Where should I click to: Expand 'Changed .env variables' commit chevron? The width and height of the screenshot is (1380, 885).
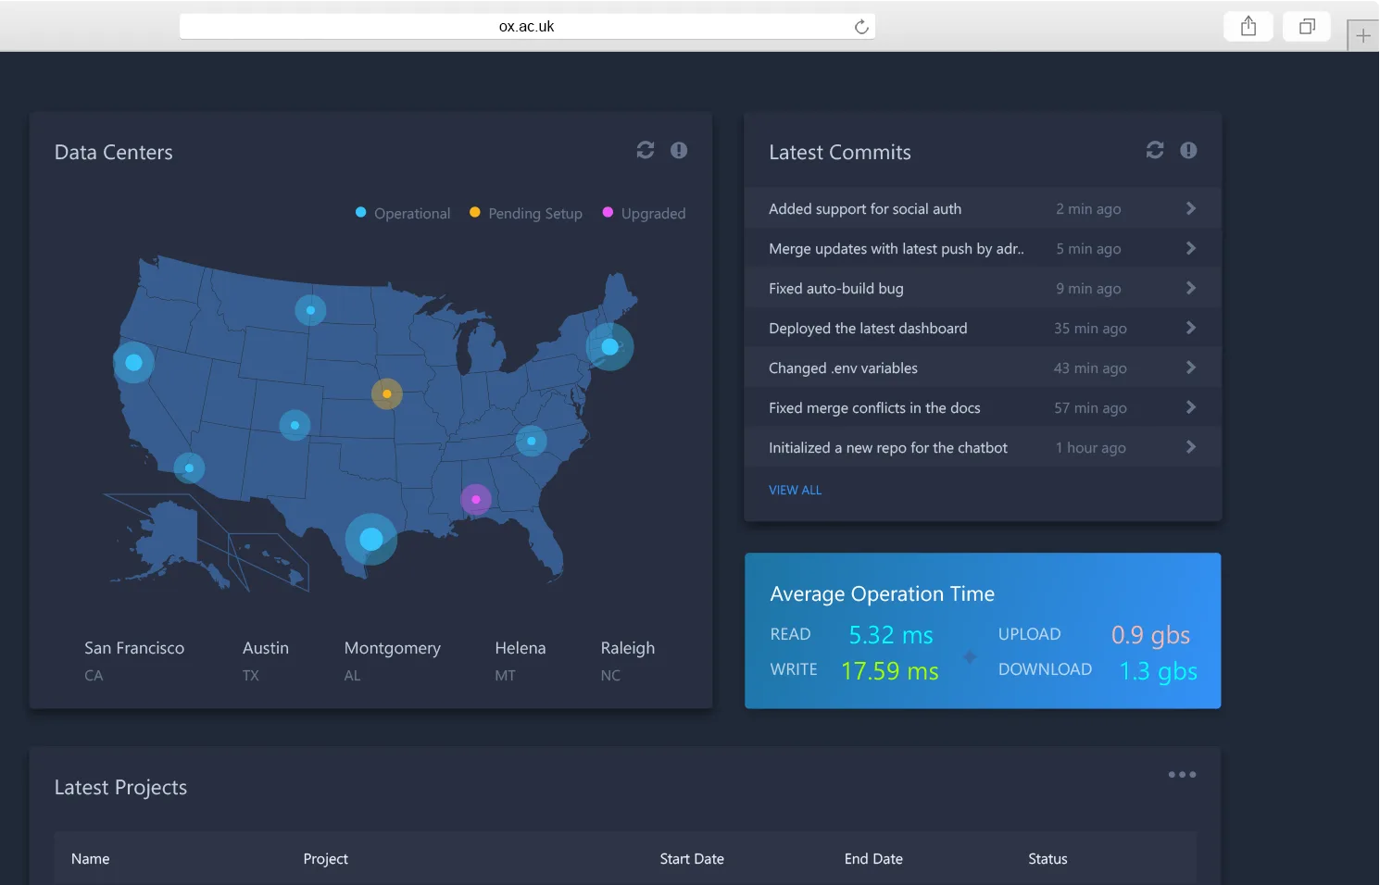click(1191, 368)
